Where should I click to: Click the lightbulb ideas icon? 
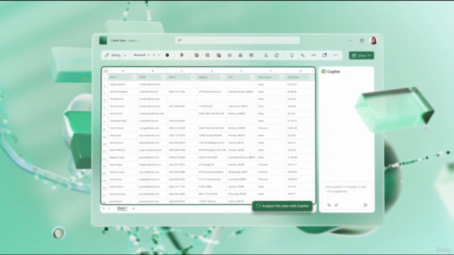[x=292, y=55]
